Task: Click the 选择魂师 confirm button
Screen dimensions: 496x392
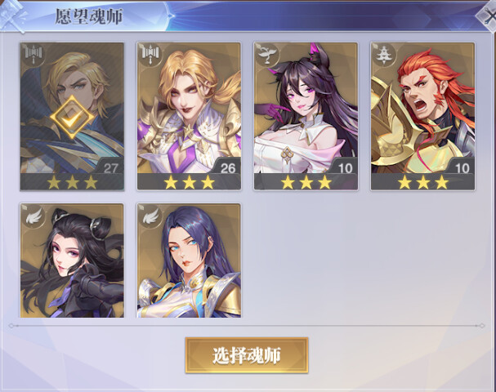Action: click(x=247, y=355)
